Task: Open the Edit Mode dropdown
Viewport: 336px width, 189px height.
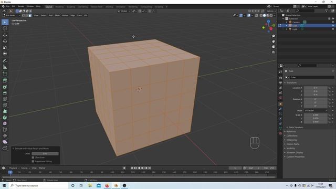Action: (12, 15)
